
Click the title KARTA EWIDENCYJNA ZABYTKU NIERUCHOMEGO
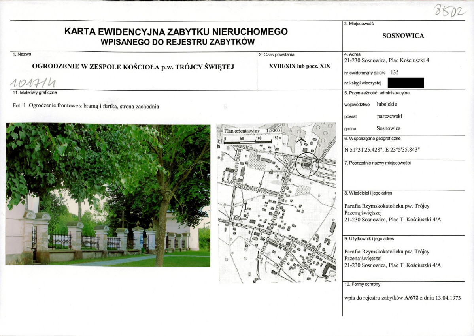176,32
